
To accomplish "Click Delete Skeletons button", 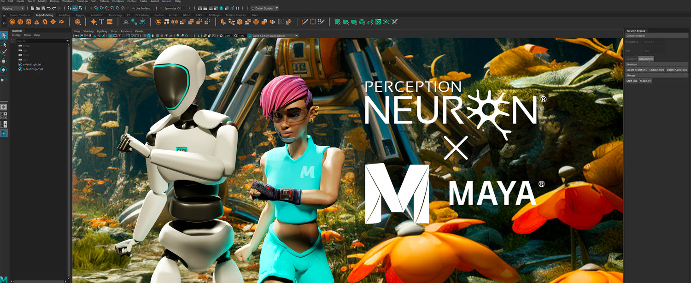I will (677, 70).
